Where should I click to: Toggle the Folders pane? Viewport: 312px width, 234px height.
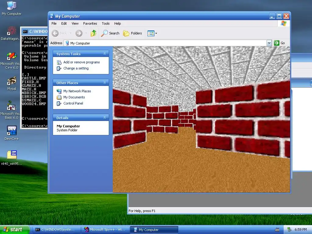[132, 33]
